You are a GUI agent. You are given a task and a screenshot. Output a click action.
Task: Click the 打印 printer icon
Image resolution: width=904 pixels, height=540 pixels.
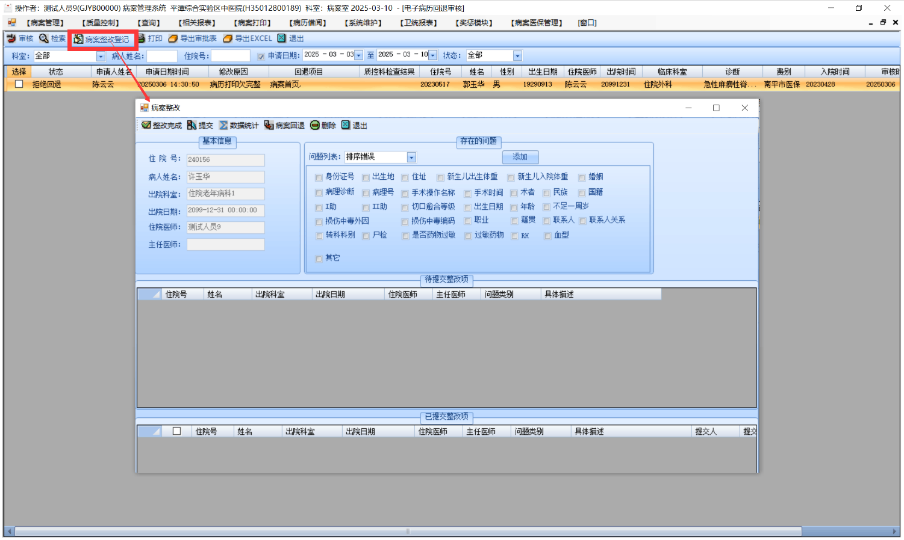(142, 38)
